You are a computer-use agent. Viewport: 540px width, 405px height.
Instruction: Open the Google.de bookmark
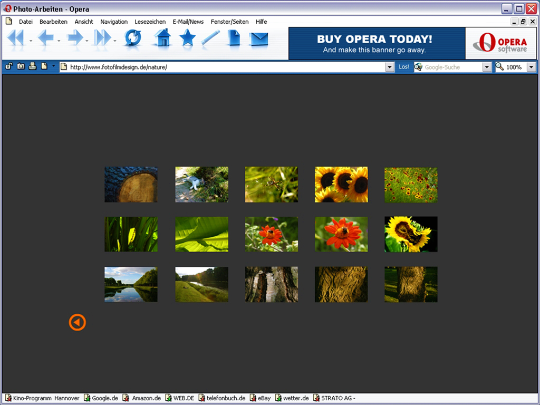click(101, 398)
